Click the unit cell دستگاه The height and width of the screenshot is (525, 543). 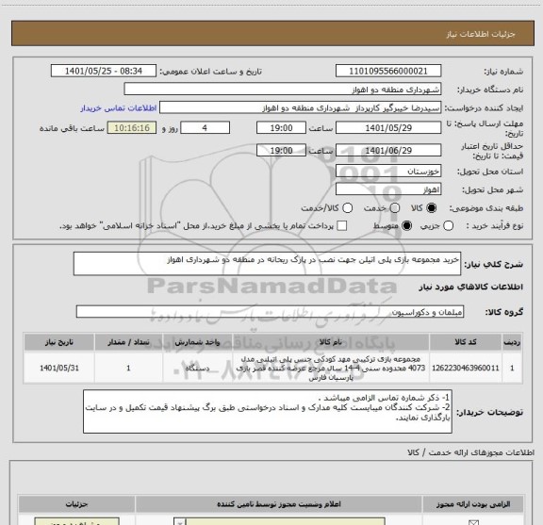[x=197, y=368]
